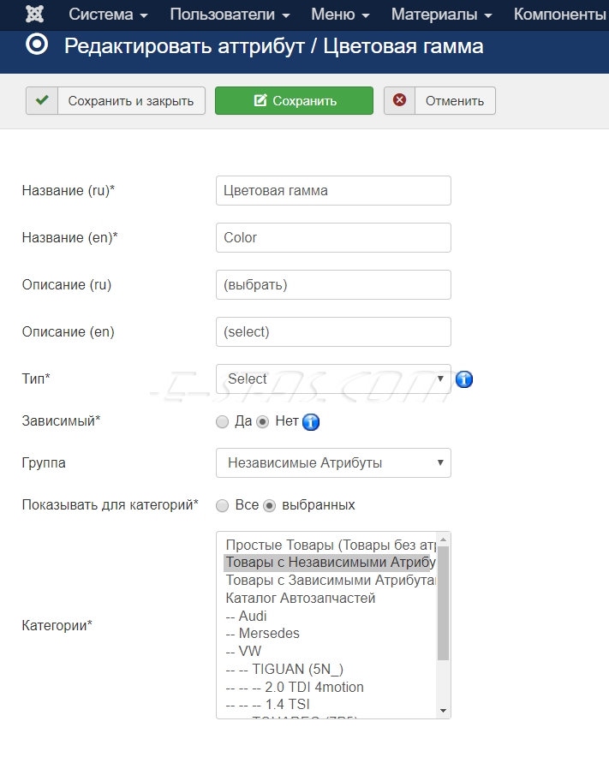609x763 pixels.
Task: Choose Все for category display
Action: [222, 506]
